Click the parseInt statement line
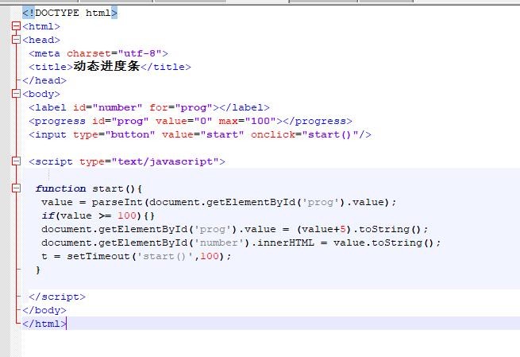Screen dimensions: 520x357 click(218, 202)
